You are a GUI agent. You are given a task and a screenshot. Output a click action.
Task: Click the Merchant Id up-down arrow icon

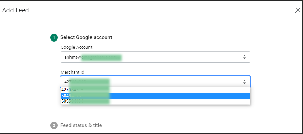tap(244, 82)
